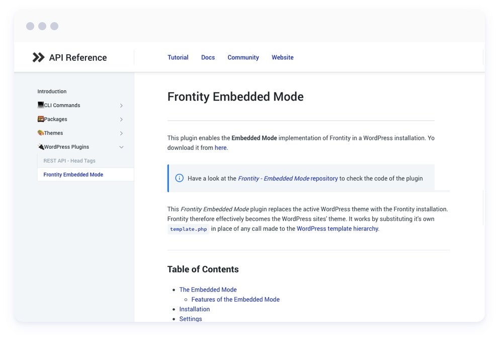Screen dimensions: 499x340
Task: Expand the Themes section chevron
Action: [121, 133]
